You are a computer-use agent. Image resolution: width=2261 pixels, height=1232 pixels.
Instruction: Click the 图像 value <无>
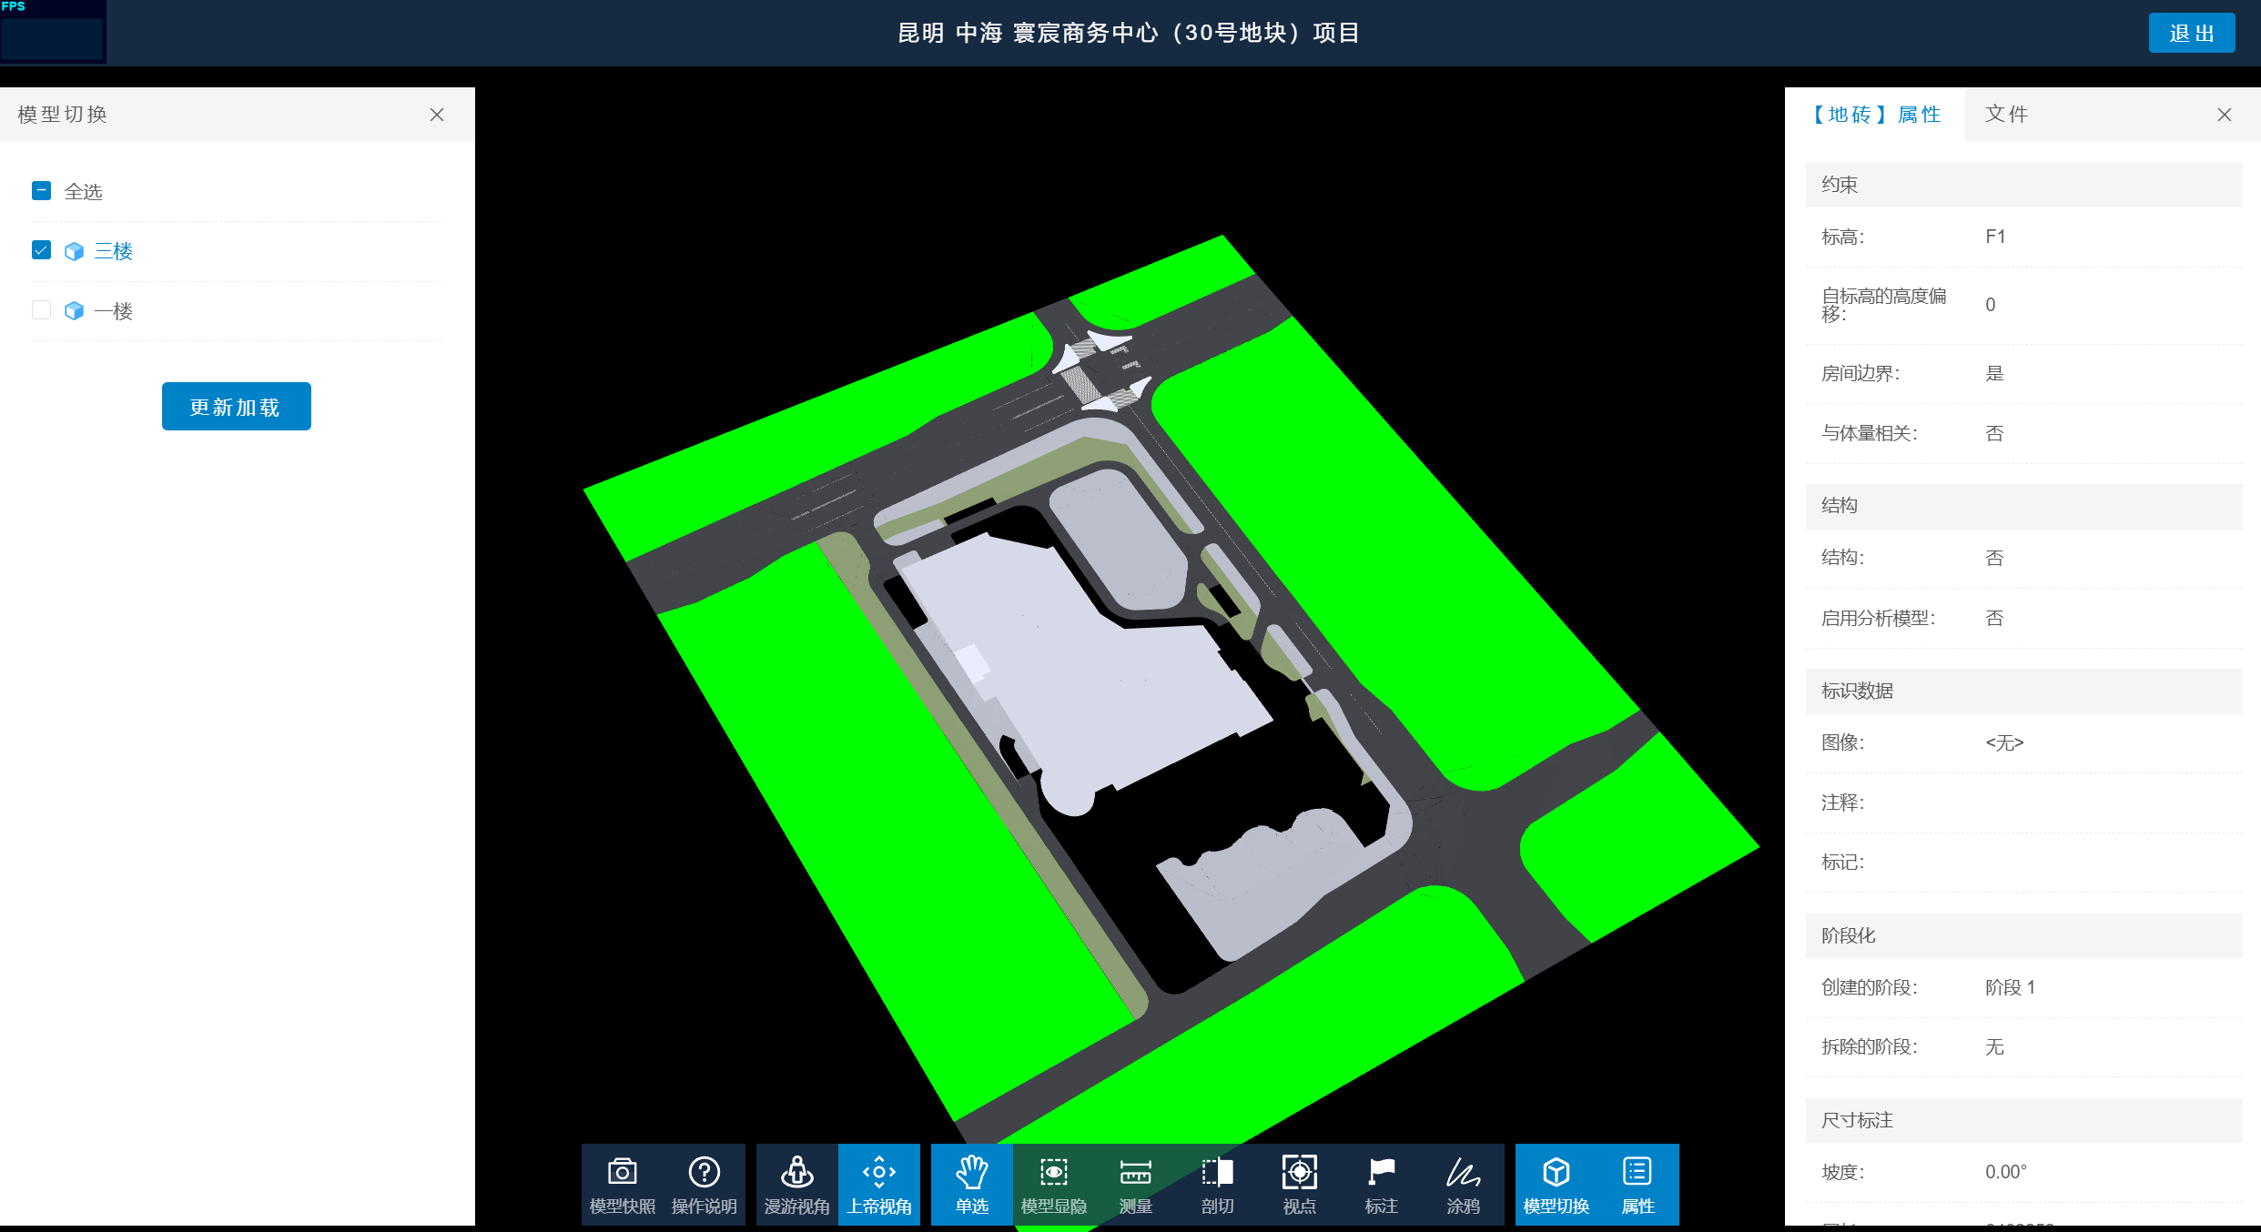(x=2004, y=743)
